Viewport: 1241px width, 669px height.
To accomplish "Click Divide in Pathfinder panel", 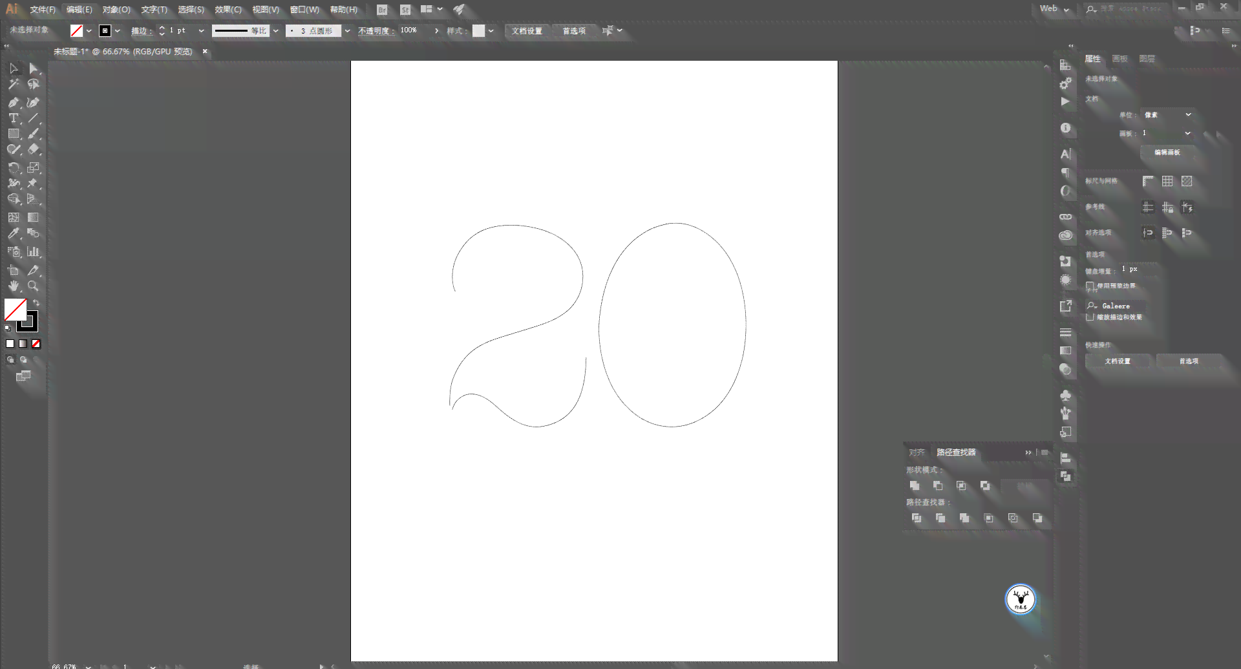I will pyautogui.click(x=917, y=518).
